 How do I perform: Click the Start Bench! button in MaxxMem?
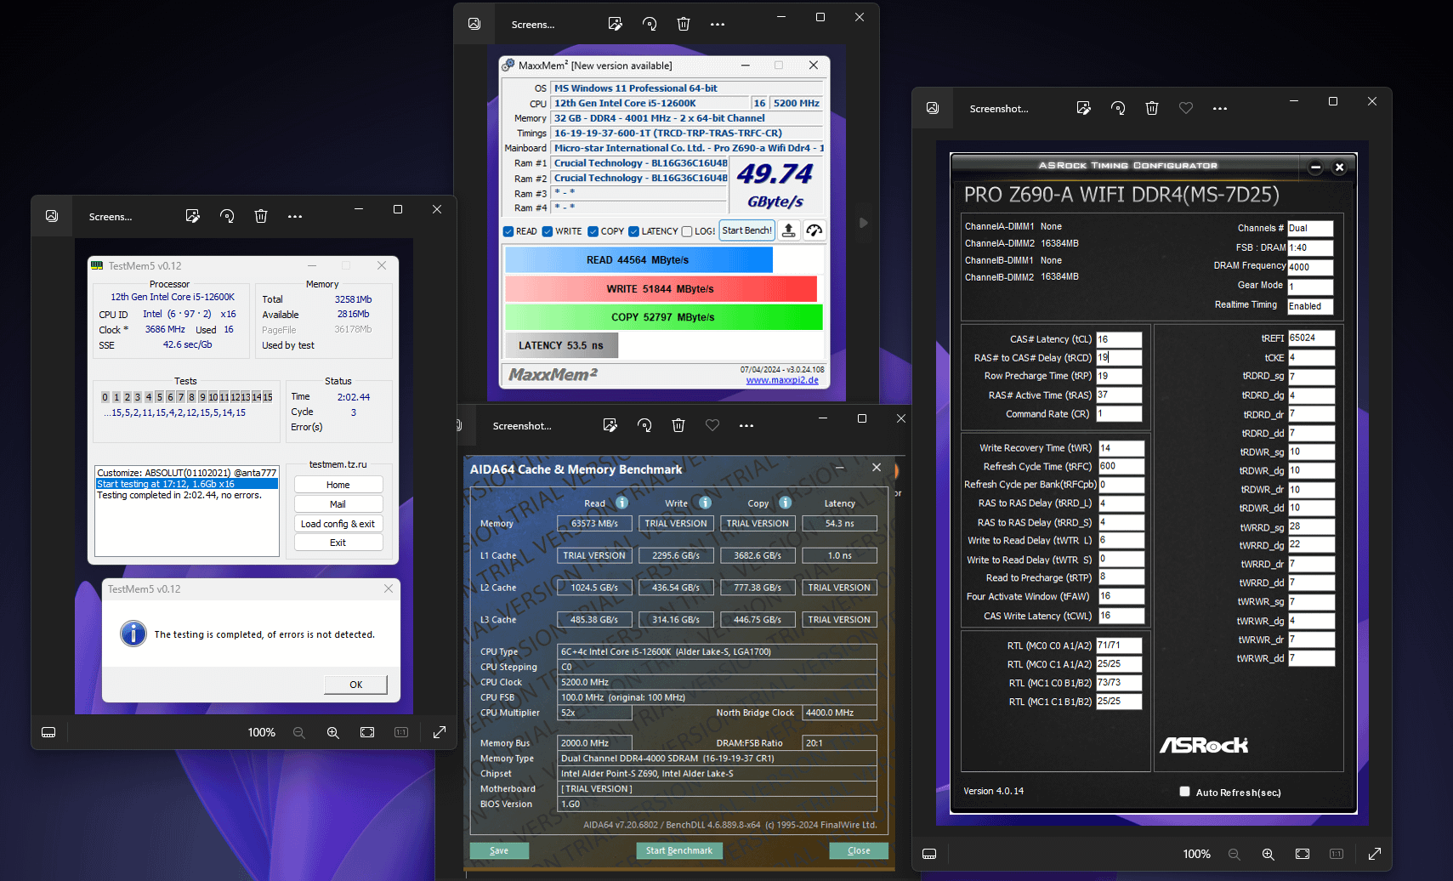pyautogui.click(x=747, y=230)
